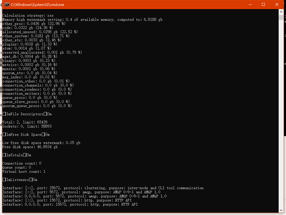
Task: Click the 'Virtual host count: 1' line
Action: click(x=24, y=172)
